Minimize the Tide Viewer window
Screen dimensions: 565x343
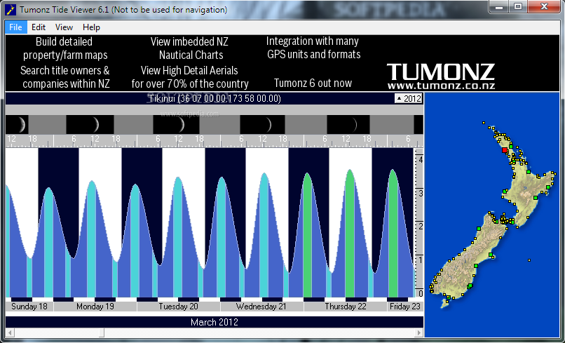pos(499,6)
